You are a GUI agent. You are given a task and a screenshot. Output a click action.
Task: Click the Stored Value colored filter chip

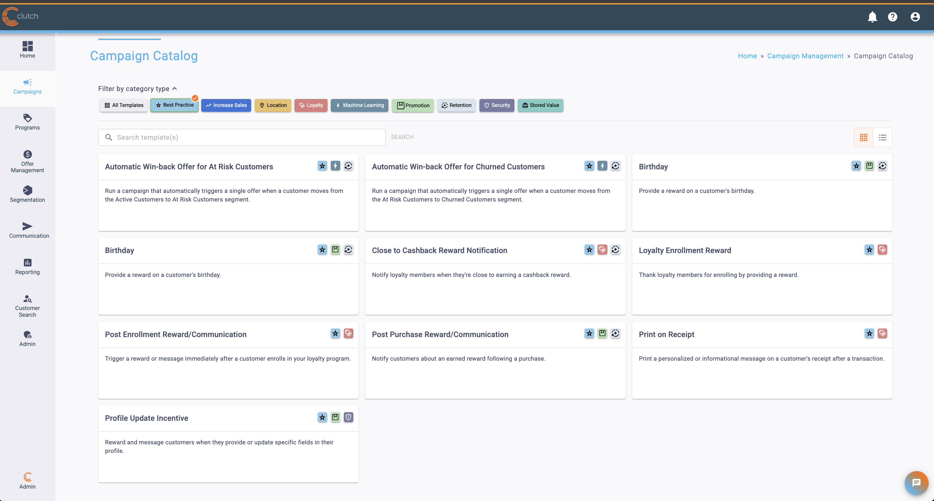point(540,105)
